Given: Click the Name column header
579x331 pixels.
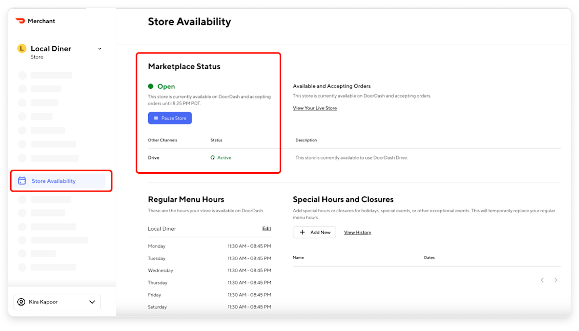Looking at the screenshot, I should point(298,258).
